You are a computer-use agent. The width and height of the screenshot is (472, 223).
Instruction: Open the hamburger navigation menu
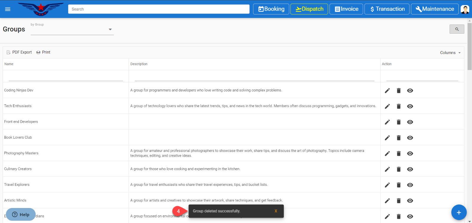click(8, 9)
